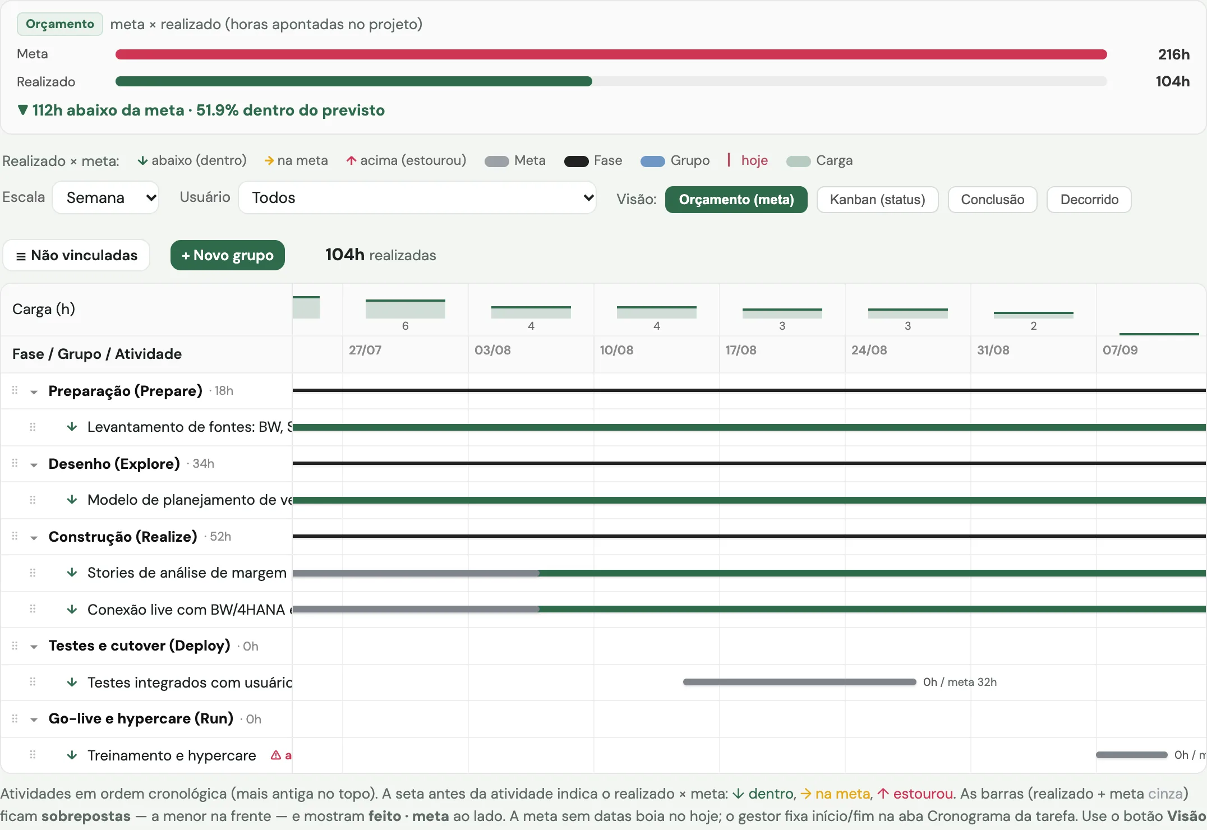The height and width of the screenshot is (830, 1207).
Task: Open the Usuário dropdown showing Todos
Action: (417, 197)
